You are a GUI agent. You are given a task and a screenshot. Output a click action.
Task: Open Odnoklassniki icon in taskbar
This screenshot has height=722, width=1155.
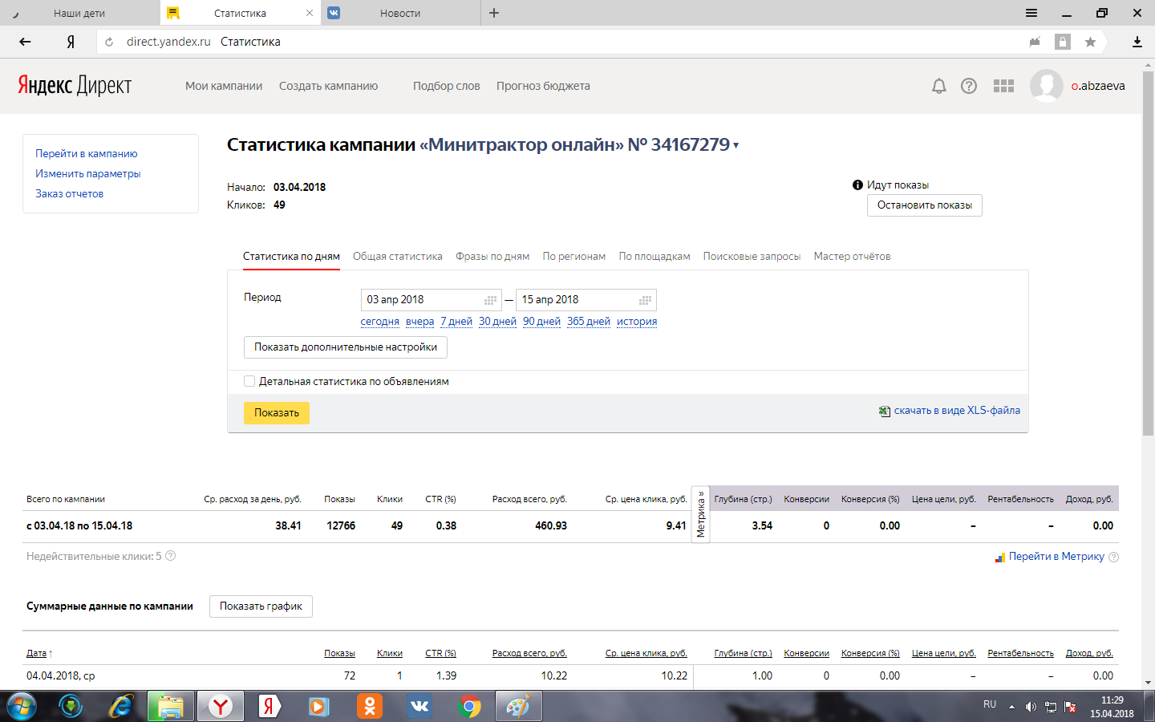[370, 707]
